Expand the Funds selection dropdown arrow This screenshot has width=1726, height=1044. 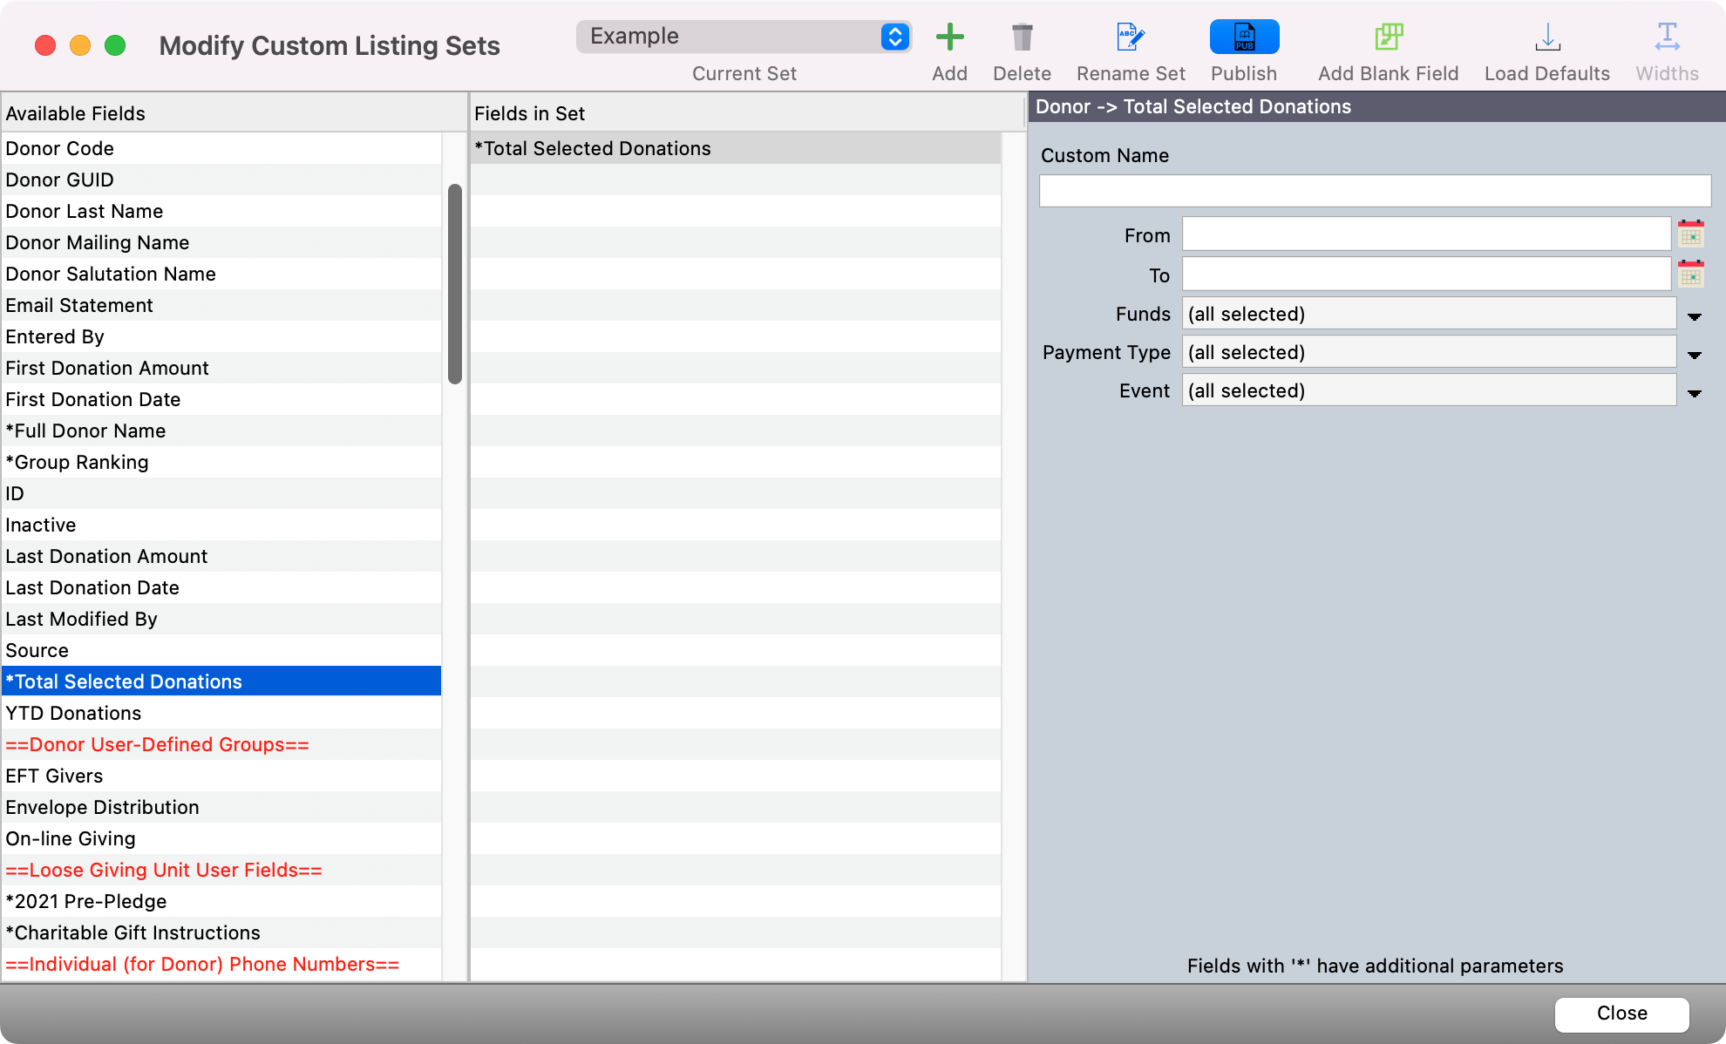(1695, 315)
